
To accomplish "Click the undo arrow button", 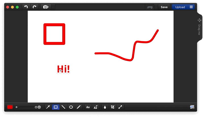I will tap(26, 7).
